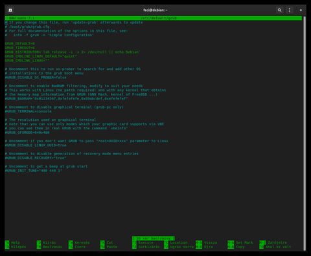The width and height of the screenshot is (311, 256).
Task: Click the Zárójelre (to bracket) shortcut in the footer
Action: [x=273, y=242]
